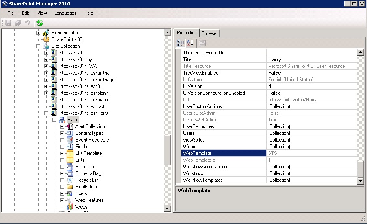This screenshot has width=367, height=224.
Task: Expand the Running jobs node
Action: tap(39, 33)
